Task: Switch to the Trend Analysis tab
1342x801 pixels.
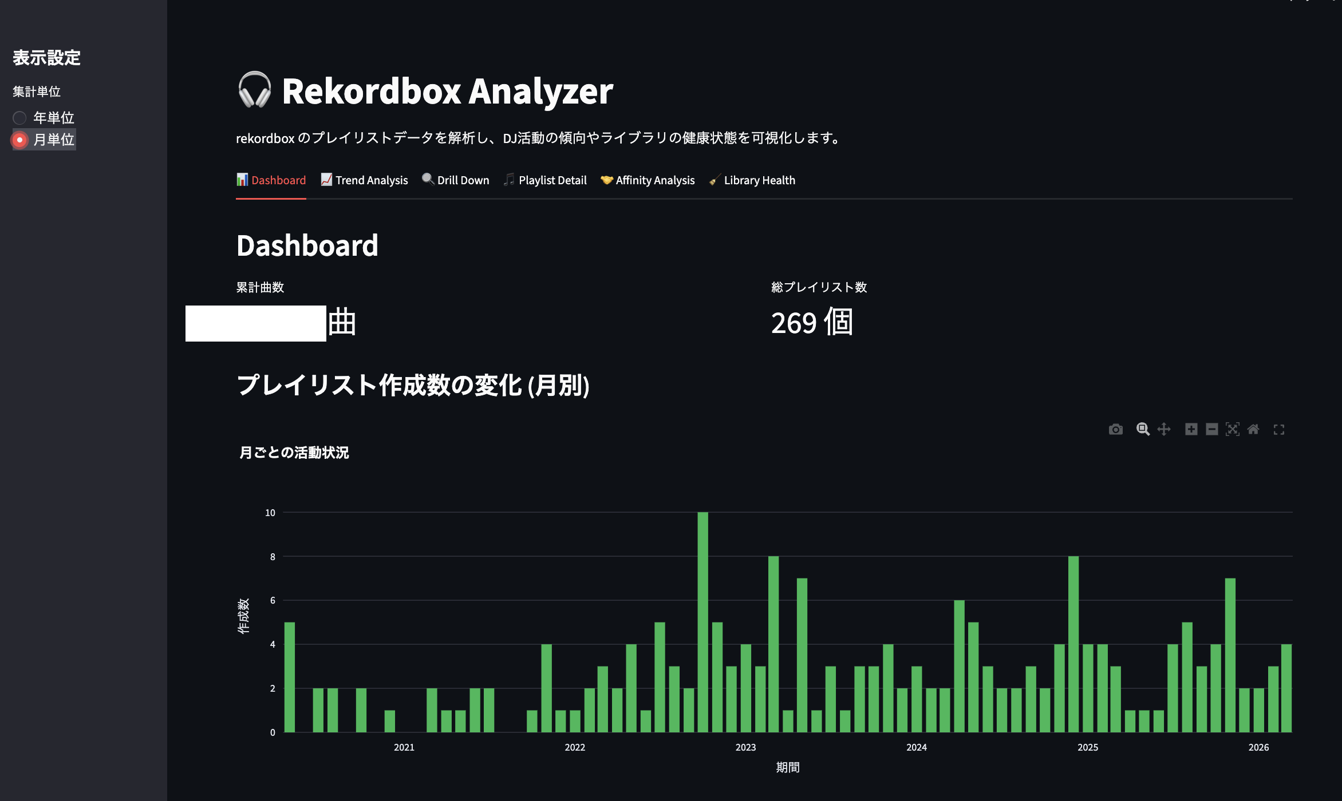Action: coord(364,180)
